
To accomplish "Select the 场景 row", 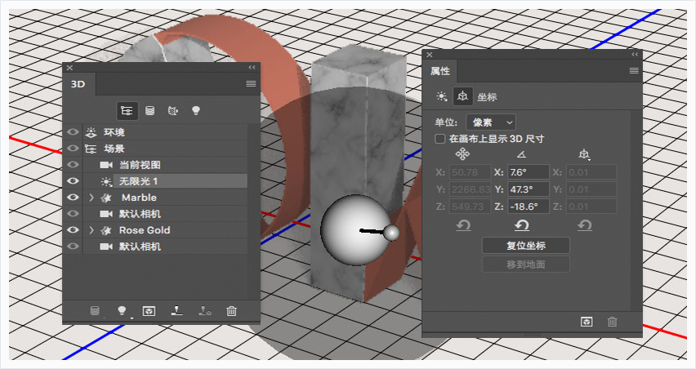I will coord(165,149).
